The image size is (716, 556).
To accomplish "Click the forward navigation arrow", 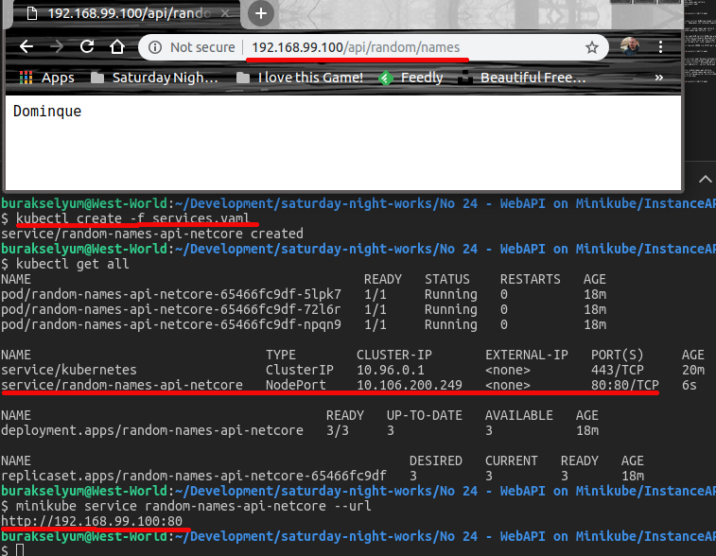I will [x=57, y=47].
